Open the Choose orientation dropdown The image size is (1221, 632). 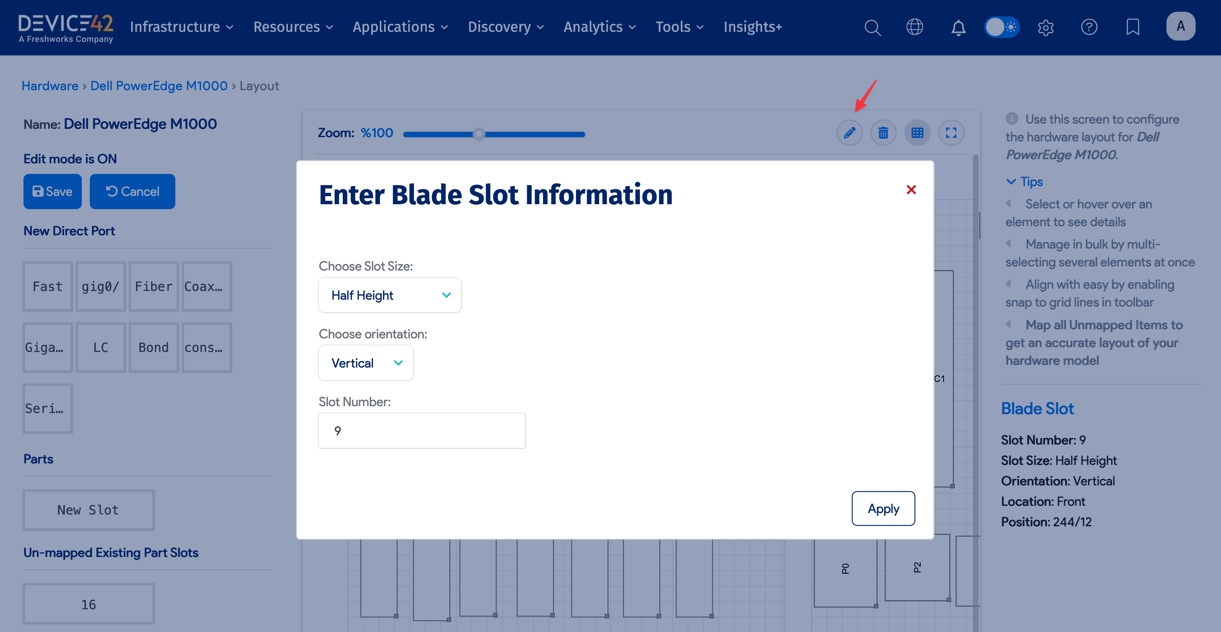coord(365,363)
